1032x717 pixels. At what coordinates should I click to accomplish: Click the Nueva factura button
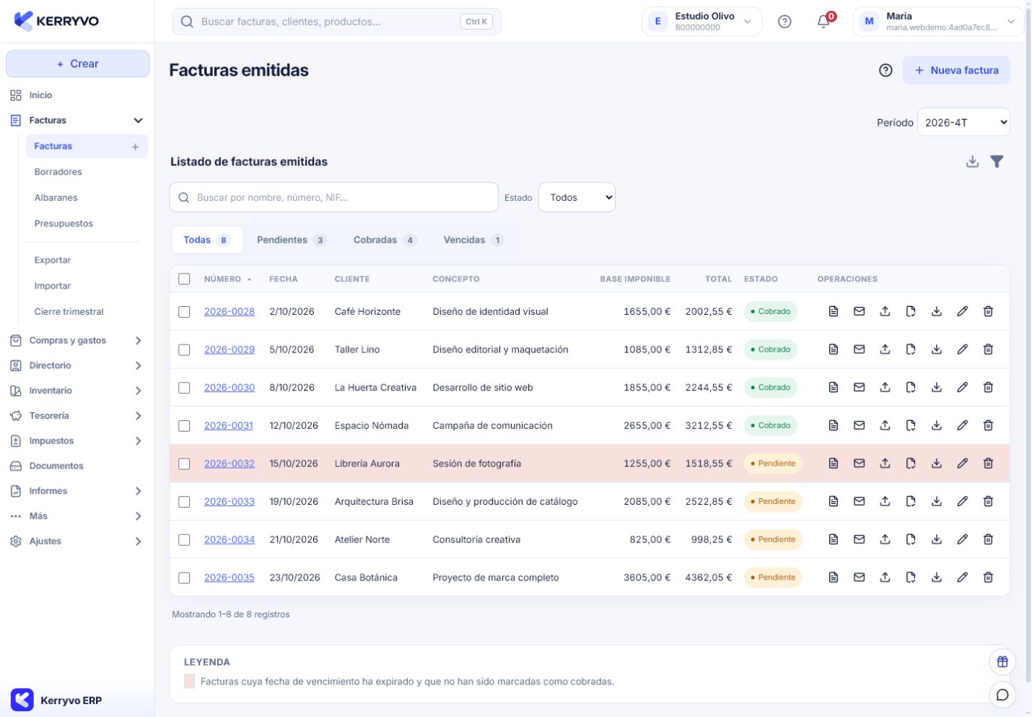coord(956,70)
